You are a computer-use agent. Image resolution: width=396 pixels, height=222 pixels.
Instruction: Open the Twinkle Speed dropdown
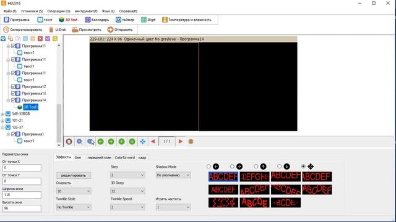(x=127, y=207)
